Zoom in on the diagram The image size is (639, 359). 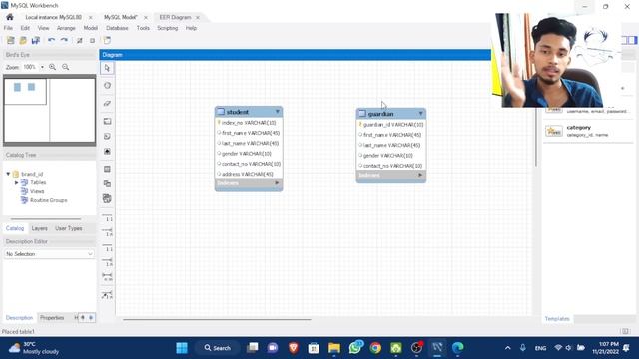tap(53, 67)
